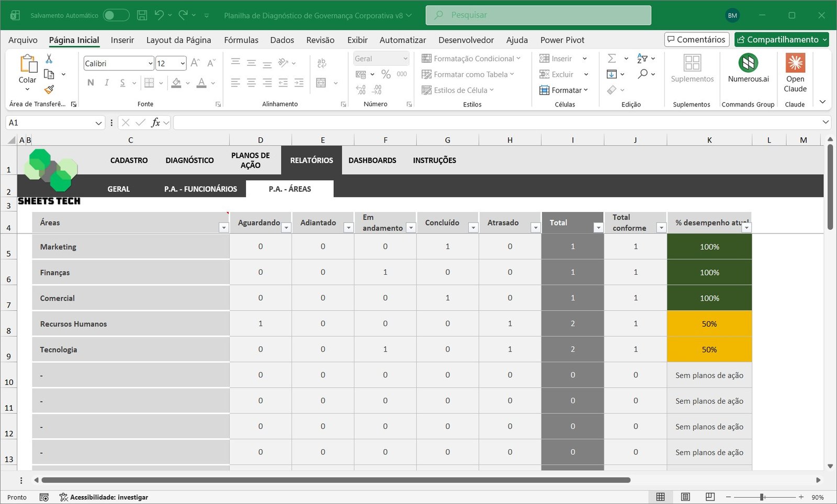
Task: Click the Save icon in title bar
Action: point(142,15)
